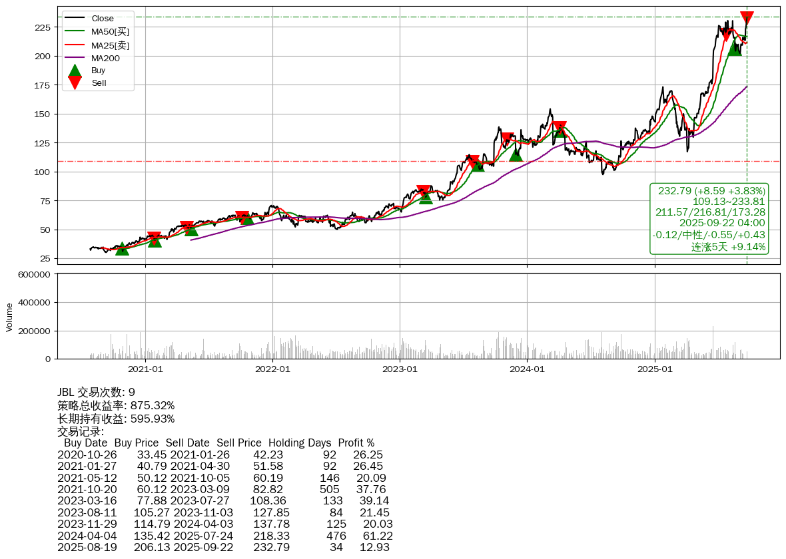Click the red sell marker in early 2023
This screenshot has width=786, height=559.
(x=423, y=192)
